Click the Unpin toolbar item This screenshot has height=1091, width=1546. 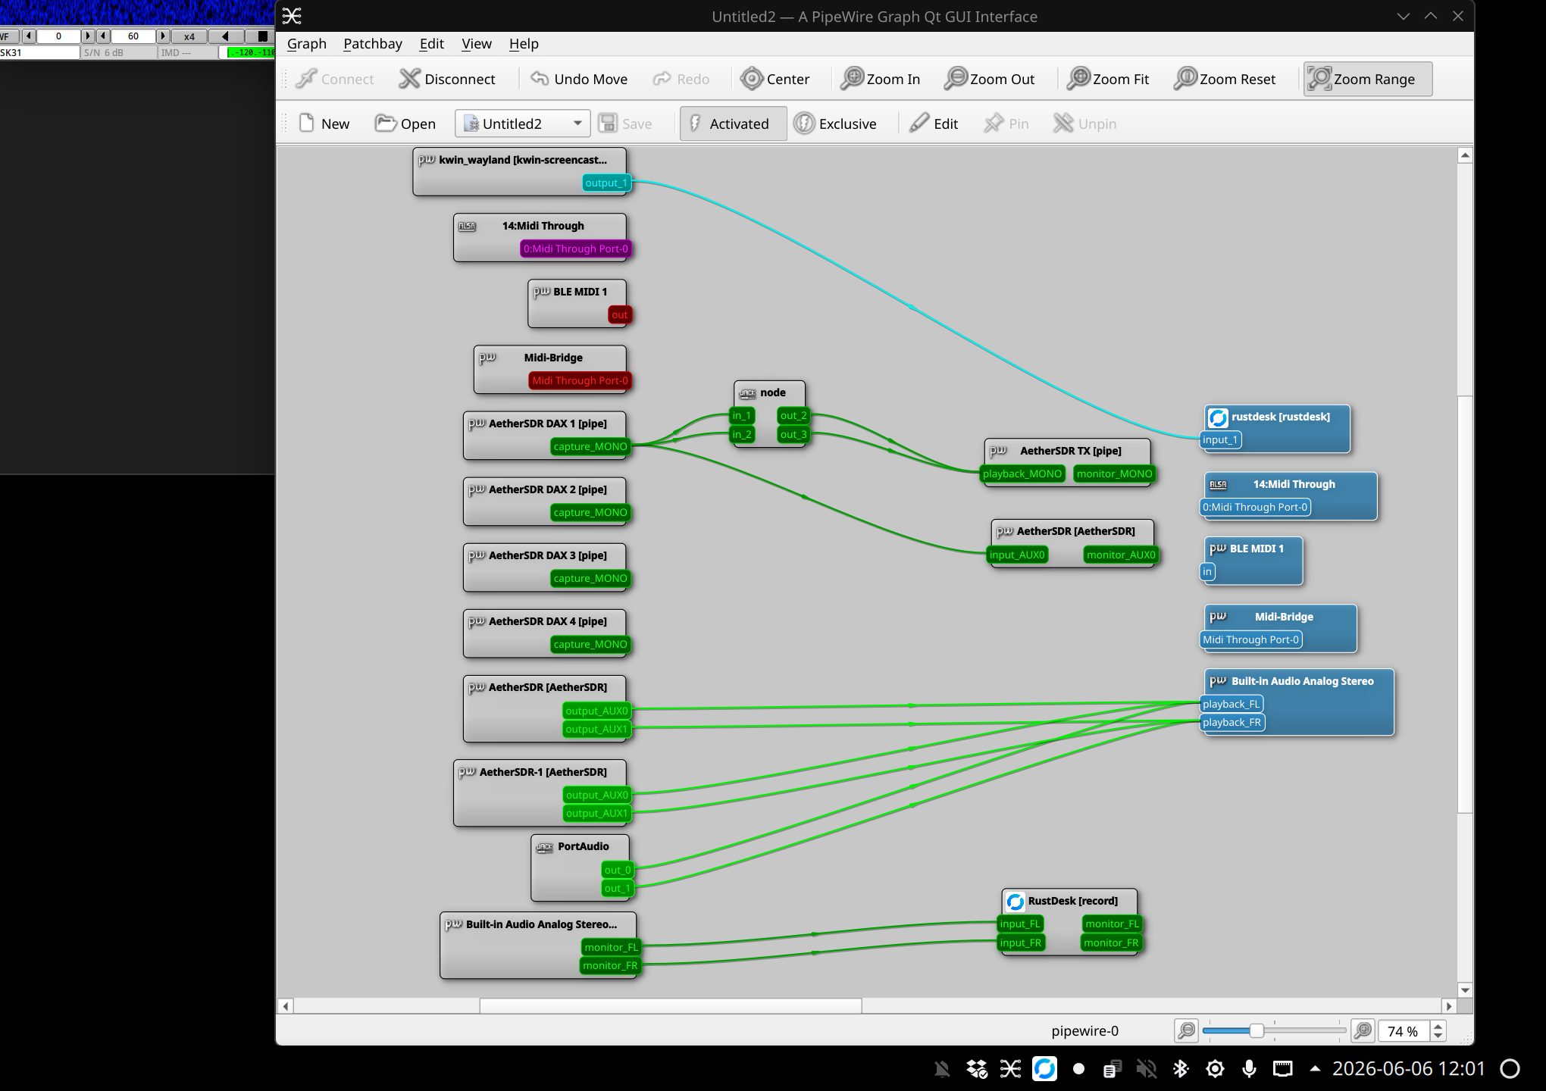[x=1085, y=123]
